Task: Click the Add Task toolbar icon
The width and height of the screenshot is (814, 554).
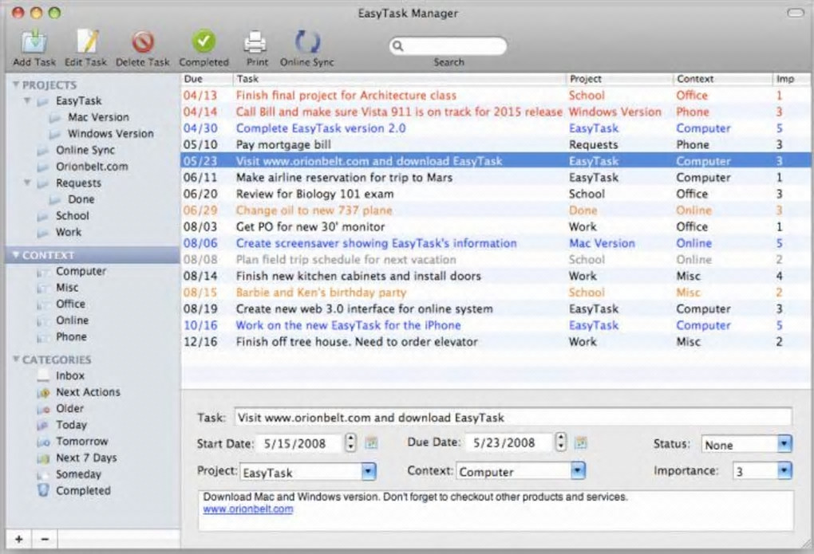Action: 34,41
